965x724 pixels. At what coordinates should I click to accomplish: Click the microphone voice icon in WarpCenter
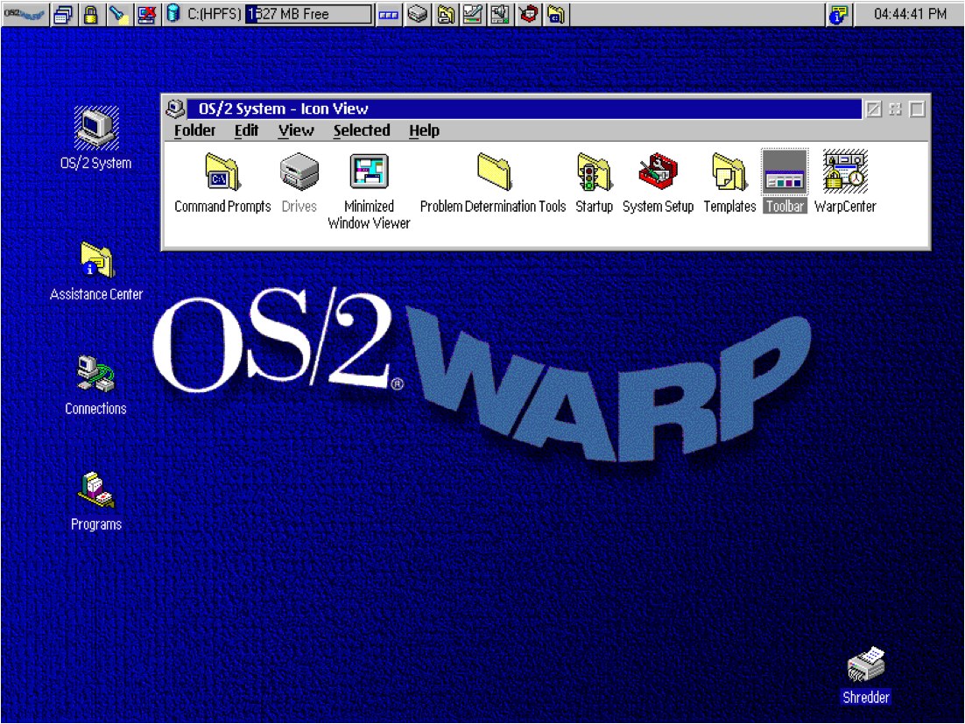click(x=473, y=13)
